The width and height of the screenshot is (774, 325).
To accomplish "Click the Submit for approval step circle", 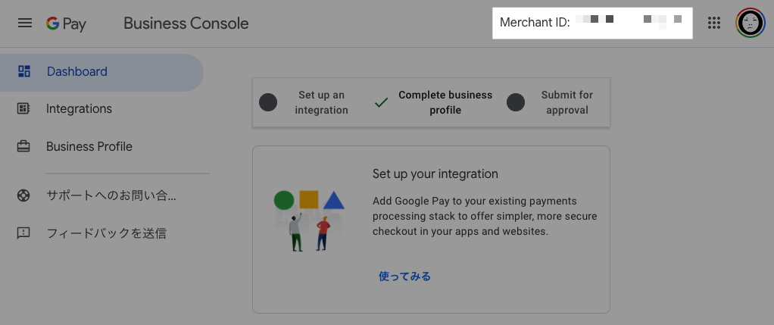I will pos(516,102).
